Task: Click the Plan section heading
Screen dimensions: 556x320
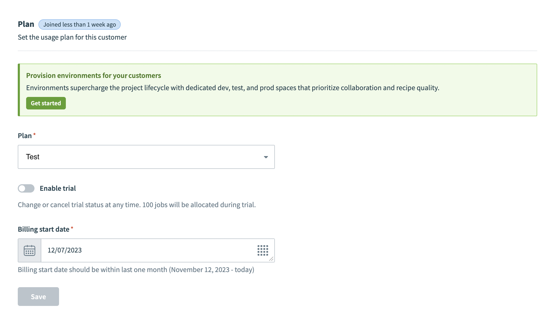Action: pos(26,24)
